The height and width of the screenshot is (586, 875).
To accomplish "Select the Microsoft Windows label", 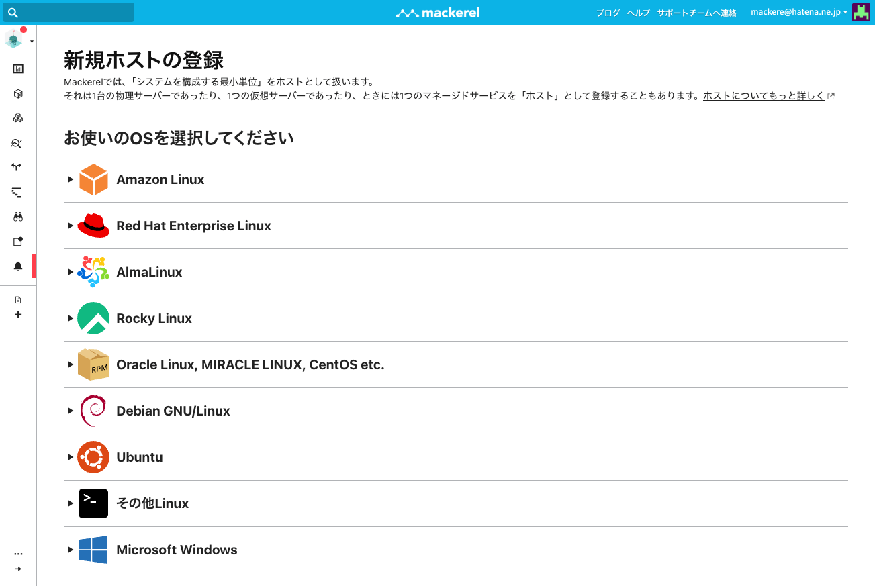I will 177,550.
